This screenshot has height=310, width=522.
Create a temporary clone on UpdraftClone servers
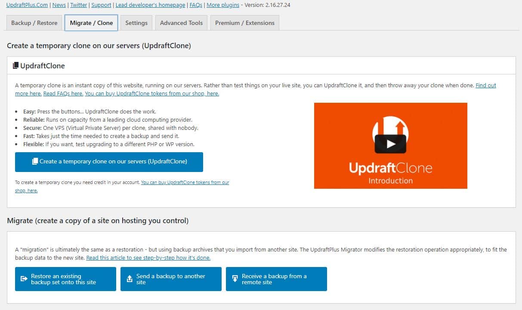(x=109, y=162)
